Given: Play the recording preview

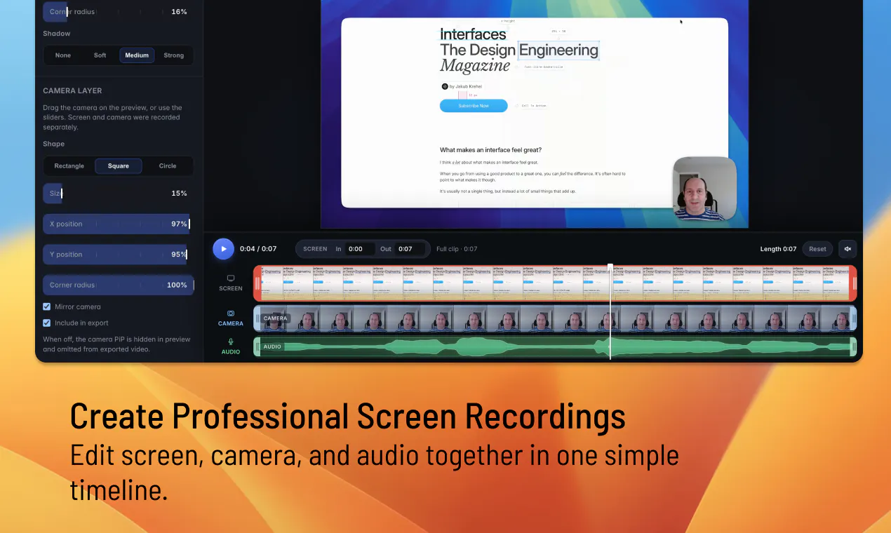Looking at the screenshot, I should click(223, 249).
